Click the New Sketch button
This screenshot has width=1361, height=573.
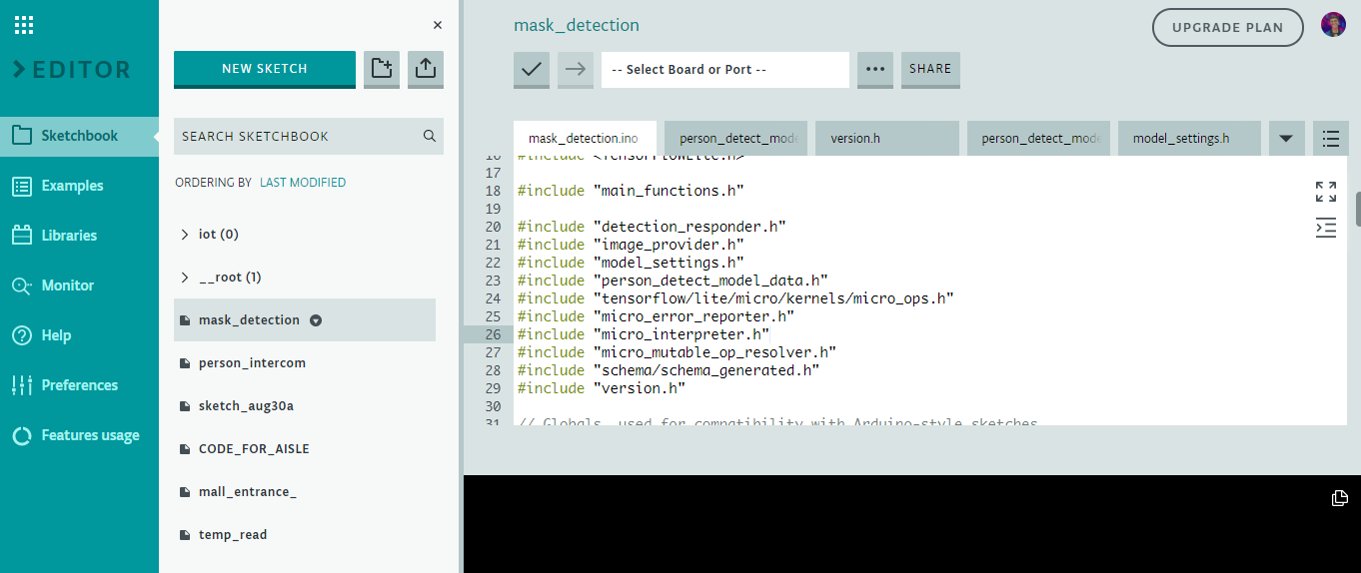click(265, 69)
